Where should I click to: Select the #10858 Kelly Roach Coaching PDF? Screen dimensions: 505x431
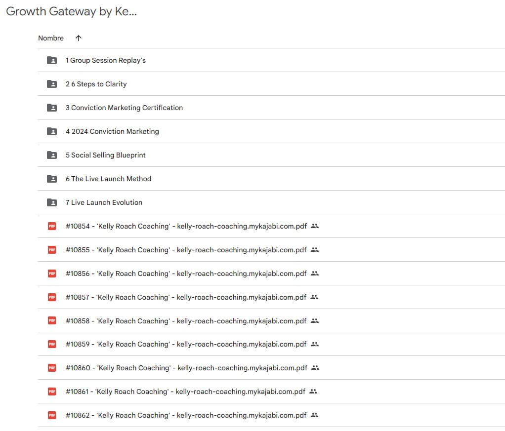click(186, 321)
